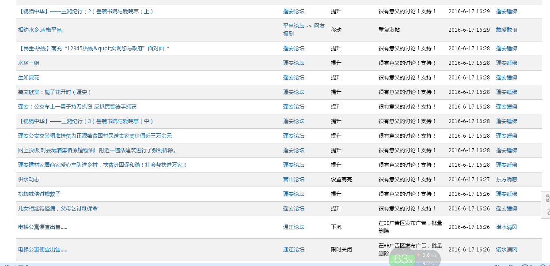Open thread 相约水乡.香椒平昌

pos(40,30)
